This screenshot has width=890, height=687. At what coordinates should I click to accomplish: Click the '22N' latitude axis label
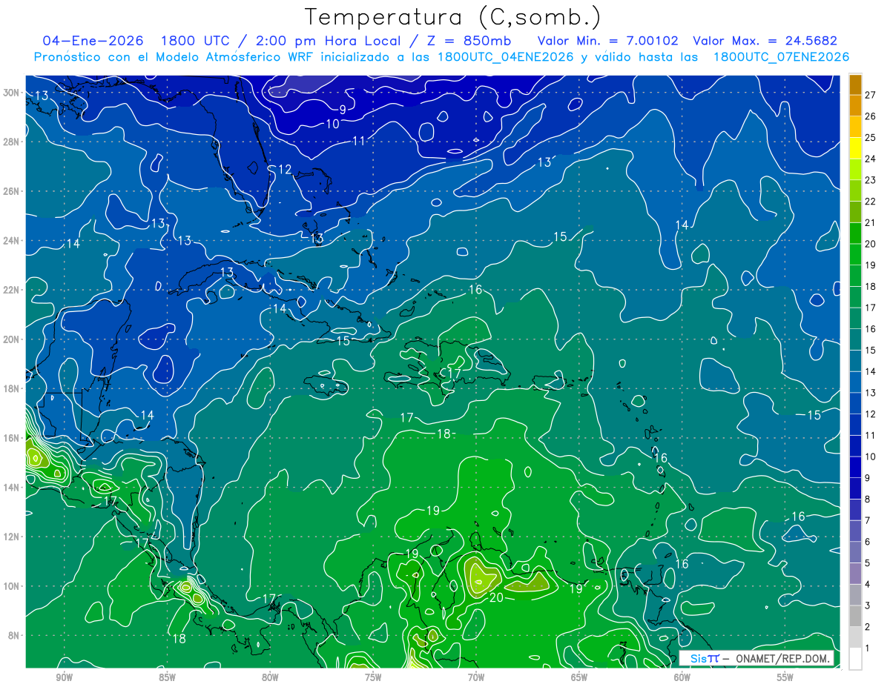tap(10, 290)
